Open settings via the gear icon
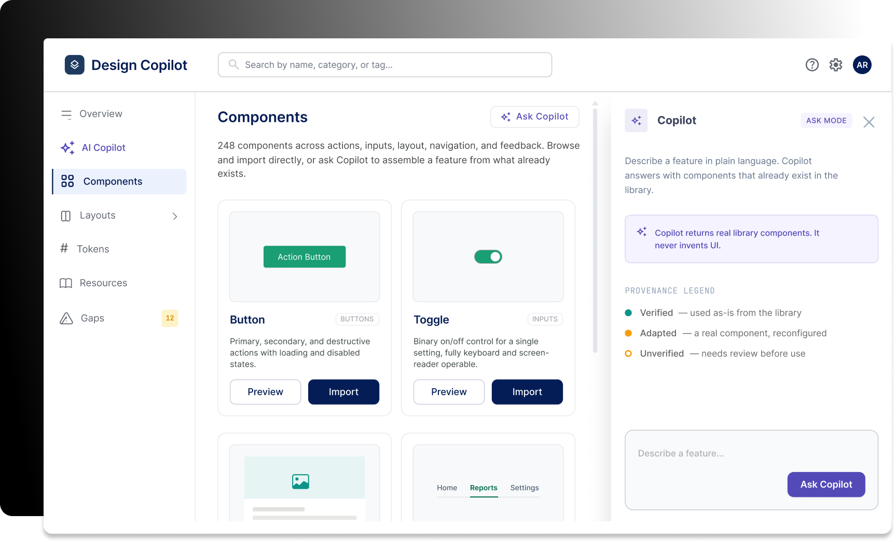Viewport: 896px width, 542px height. 835,65
